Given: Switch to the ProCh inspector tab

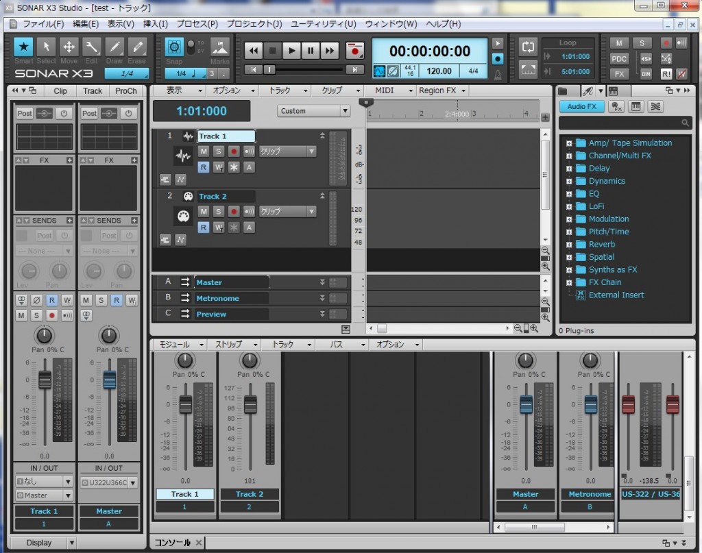Looking at the screenshot, I should 126,91.
